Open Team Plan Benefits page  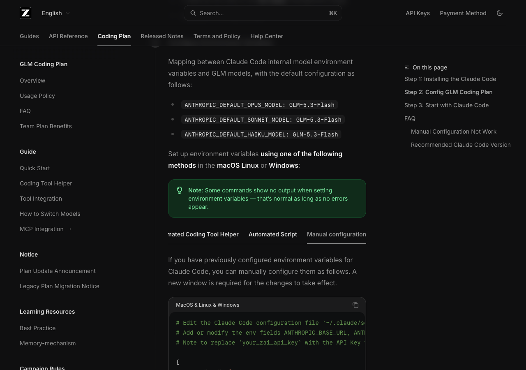tap(46, 126)
